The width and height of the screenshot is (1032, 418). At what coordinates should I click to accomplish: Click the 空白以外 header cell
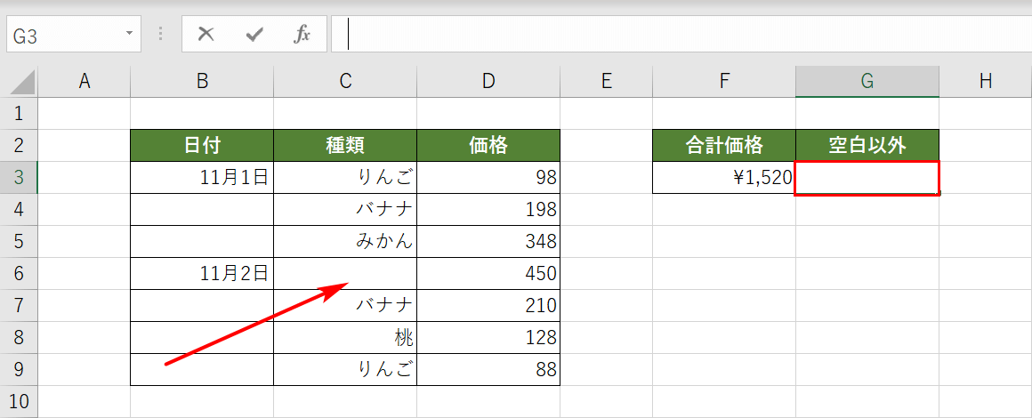click(x=867, y=146)
